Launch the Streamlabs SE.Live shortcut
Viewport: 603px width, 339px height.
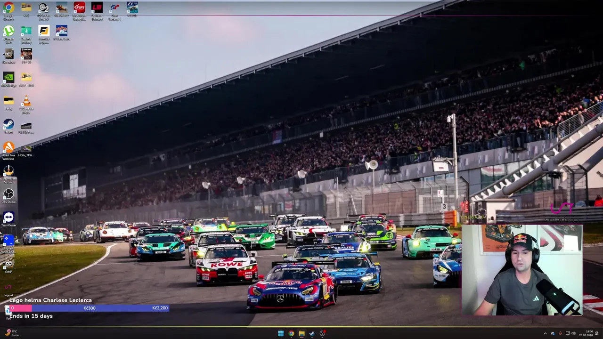point(8,174)
